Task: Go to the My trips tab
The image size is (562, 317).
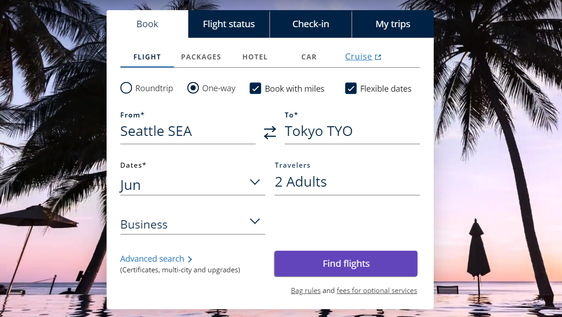Action: point(393,23)
